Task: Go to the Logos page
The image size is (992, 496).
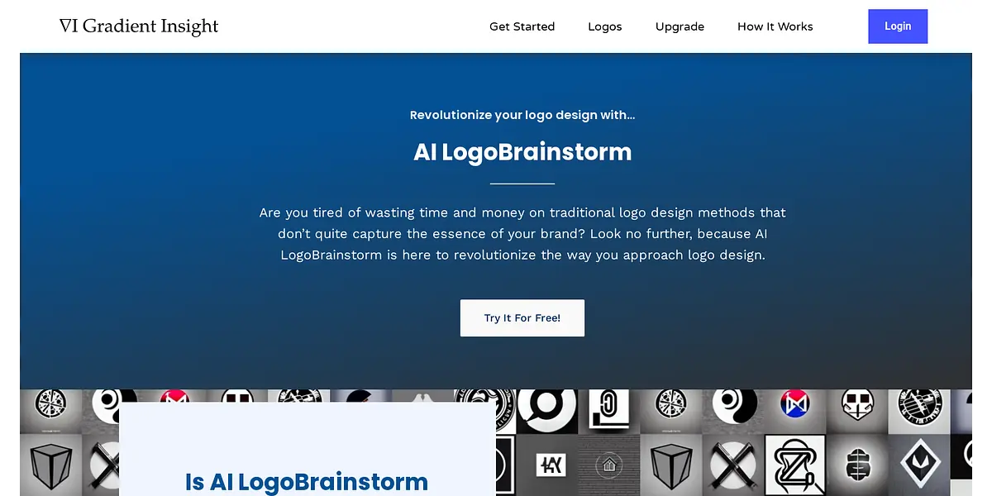Action: (x=604, y=26)
